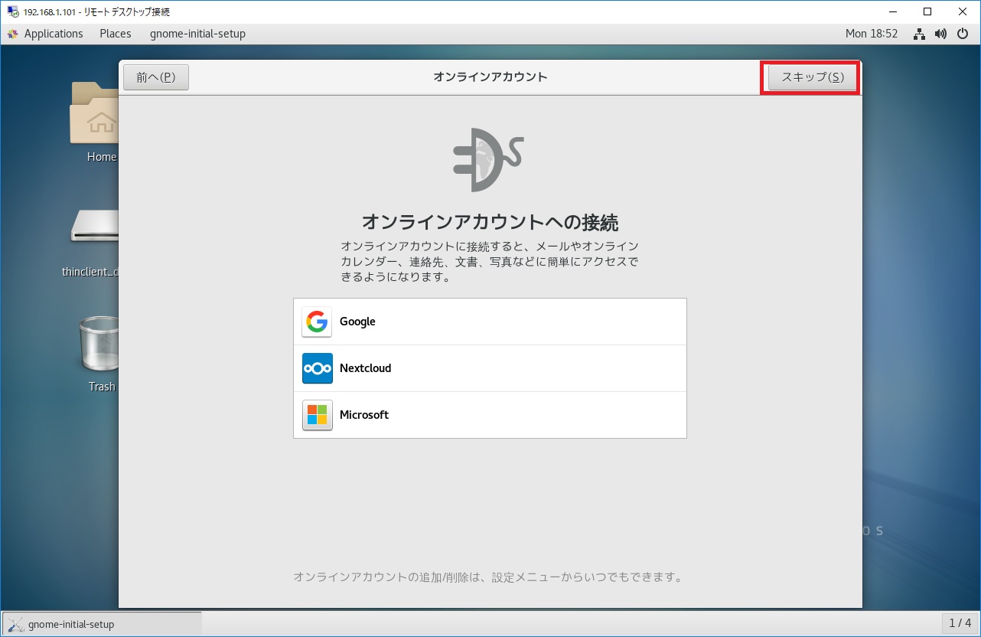The image size is (981, 637).
Task: Select the Microsoft account row
Action: click(490, 415)
